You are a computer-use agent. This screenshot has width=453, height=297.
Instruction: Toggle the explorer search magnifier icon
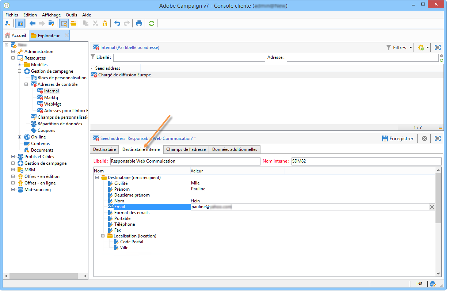click(64, 23)
